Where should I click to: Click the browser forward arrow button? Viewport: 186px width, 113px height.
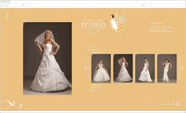coord(7,5)
